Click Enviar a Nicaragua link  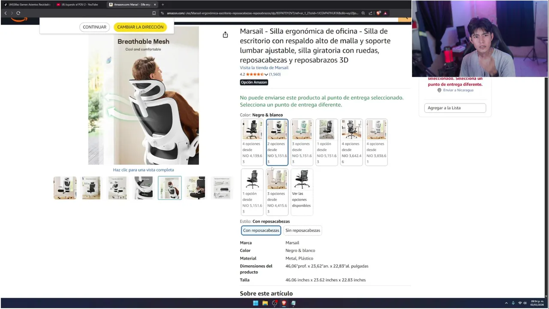pyautogui.click(x=458, y=90)
